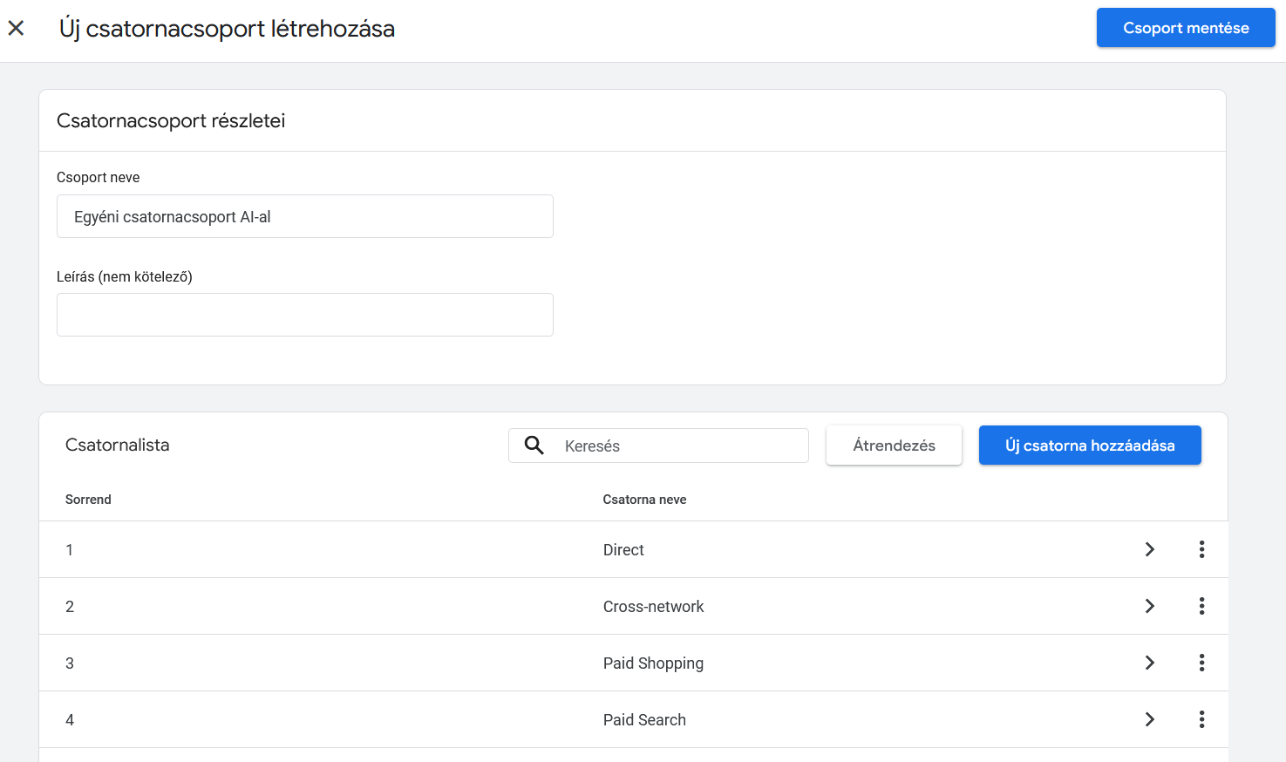Expand the Paid Shopping channel chevron
This screenshot has height=762, width=1286.
[x=1149, y=663]
